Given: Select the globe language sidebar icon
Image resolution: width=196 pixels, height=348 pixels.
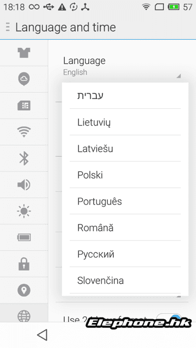Looking at the screenshot, I should 24,316.
